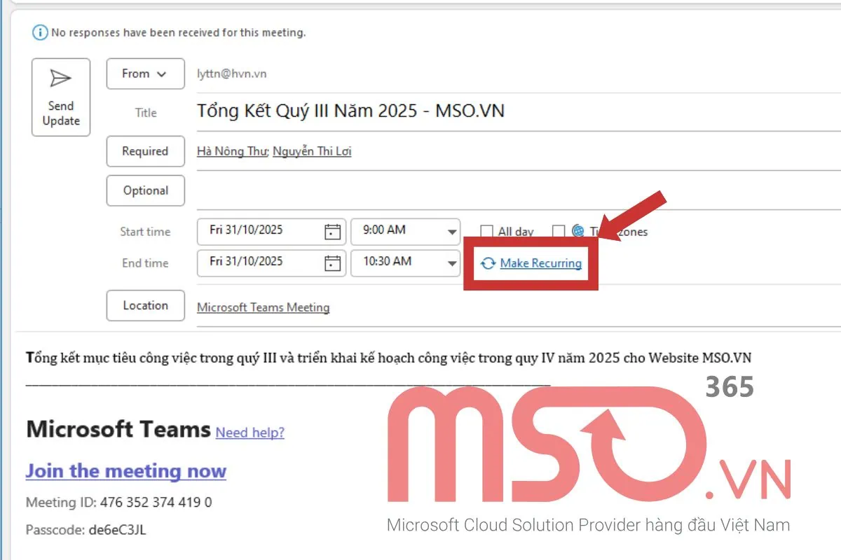
Task: Click the Location button
Action: [x=145, y=305]
